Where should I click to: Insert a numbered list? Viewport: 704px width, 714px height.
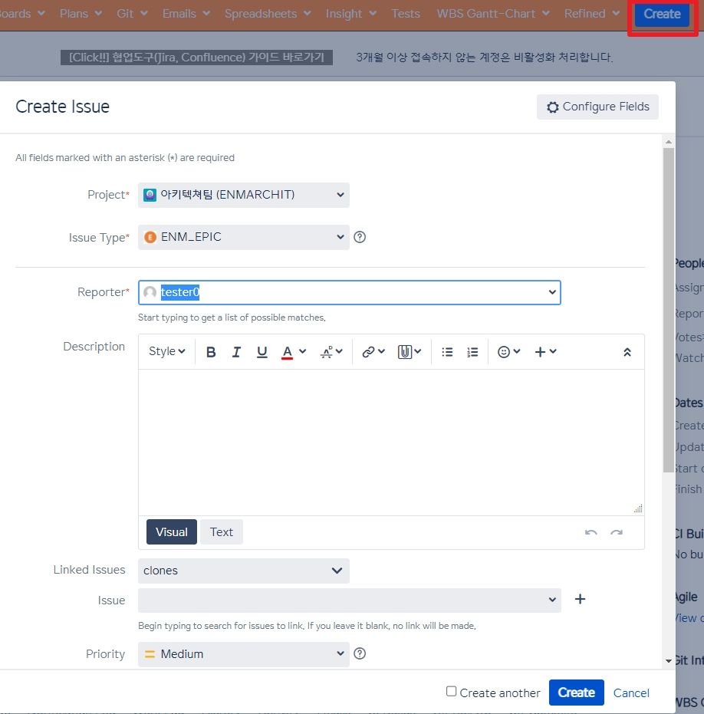click(x=472, y=352)
